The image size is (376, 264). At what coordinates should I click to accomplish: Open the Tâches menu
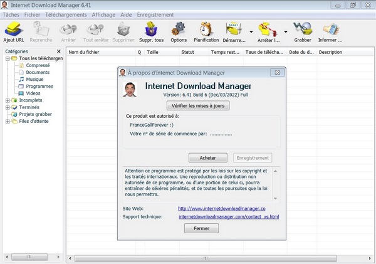coord(11,15)
